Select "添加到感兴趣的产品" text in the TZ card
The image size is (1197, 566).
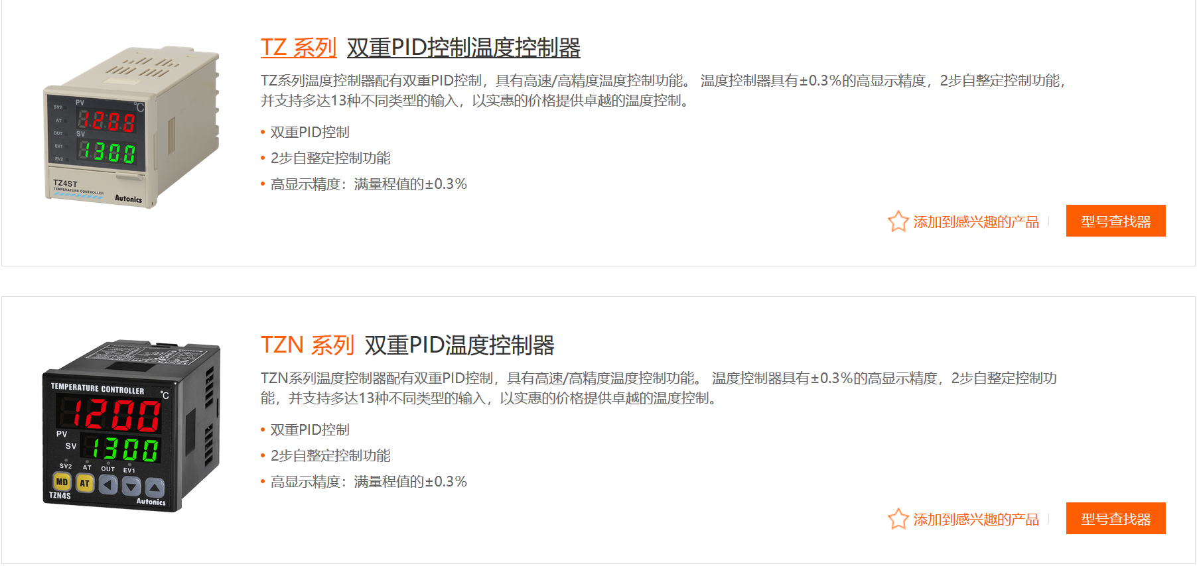975,222
